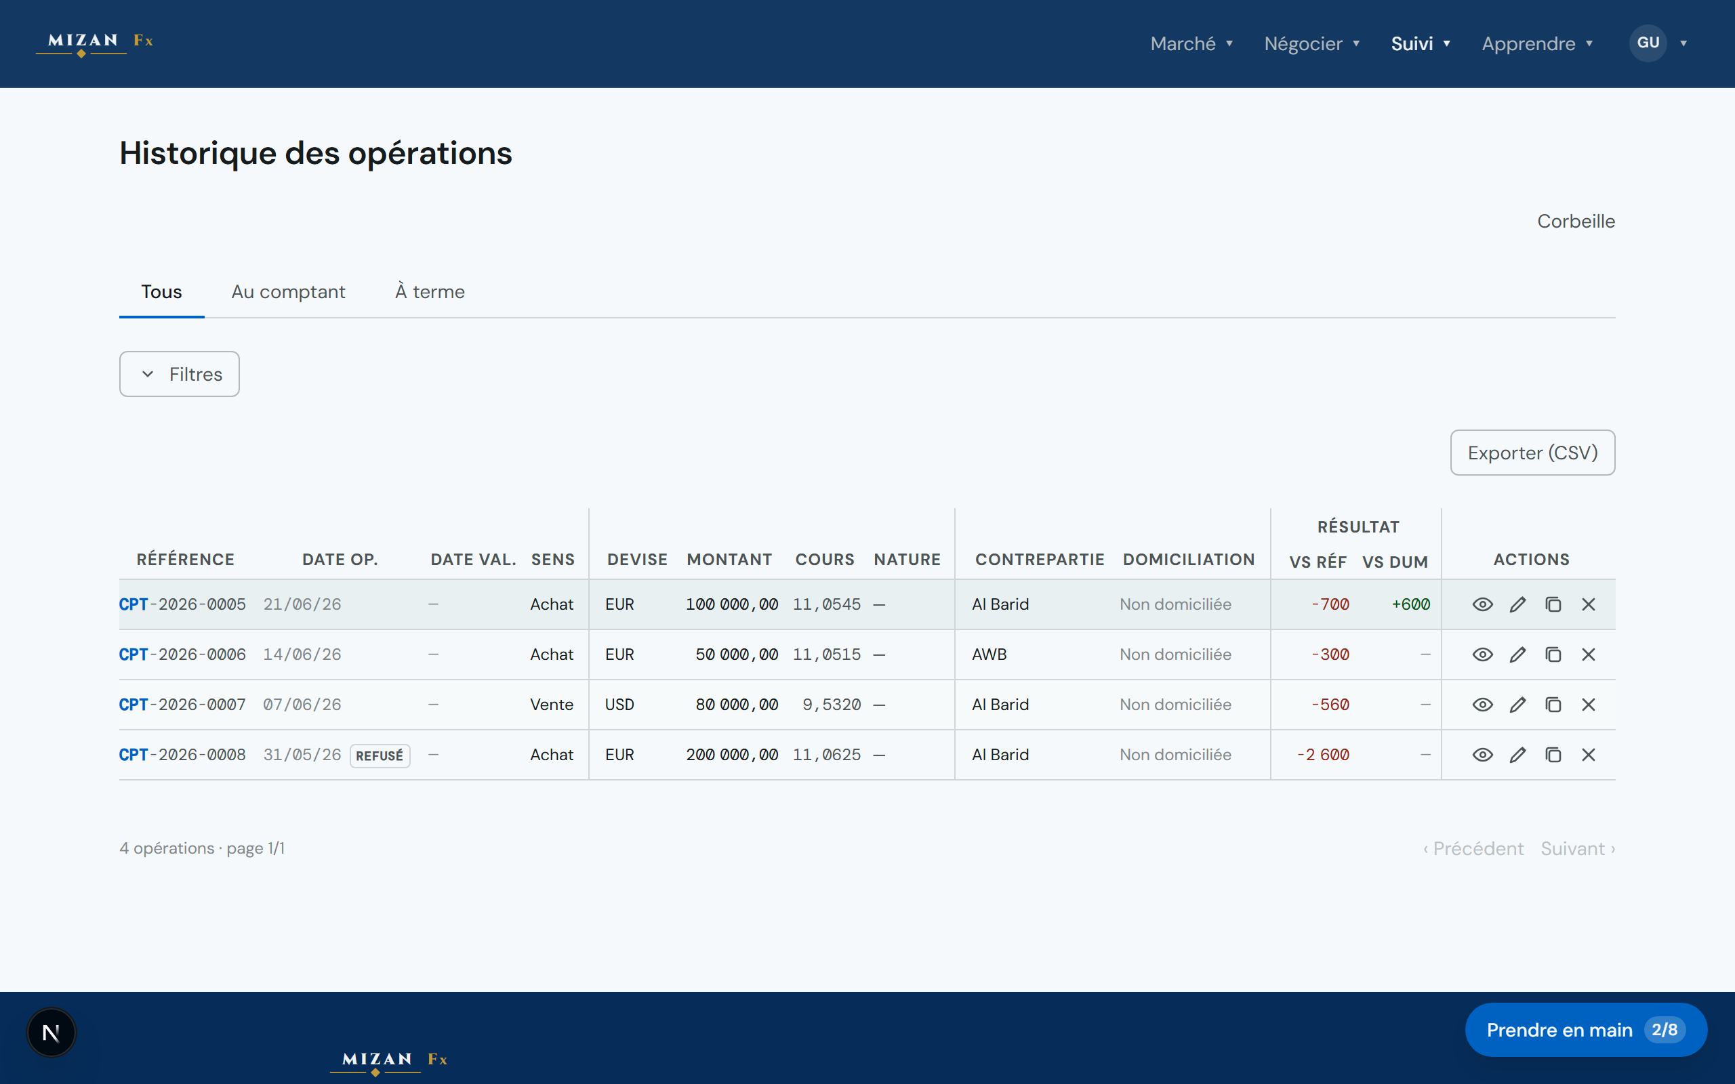The height and width of the screenshot is (1084, 1735).
Task: Open reference link CPT-2026-0006
Action: coord(182,654)
